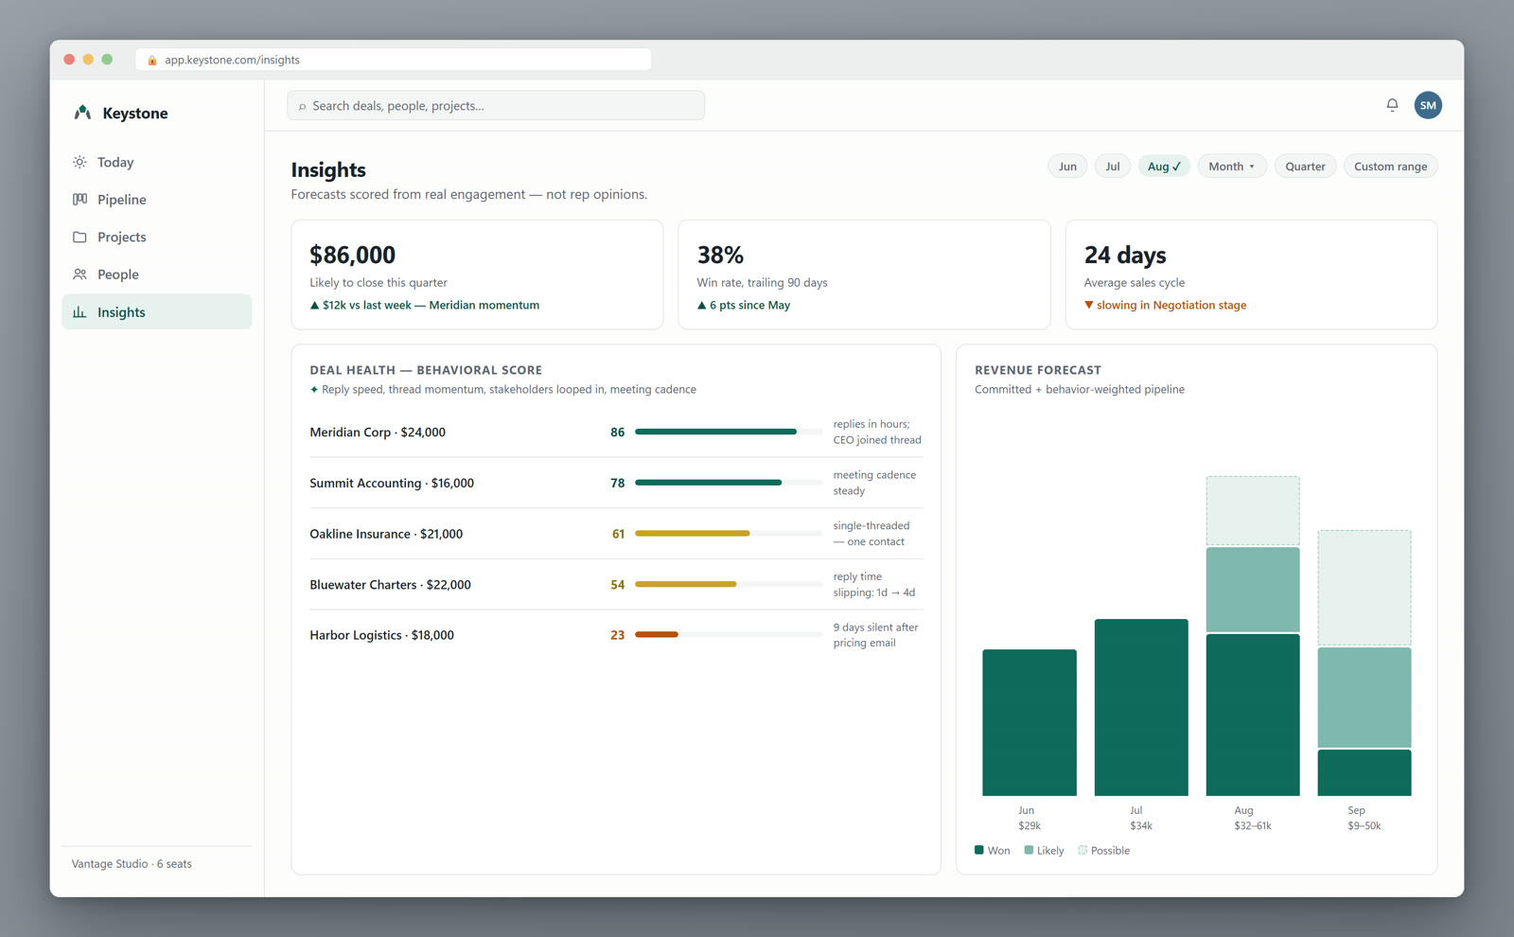Click the Possible legend swatch
This screenshot has width=1514, height=937.
[x=1083, y=850]
